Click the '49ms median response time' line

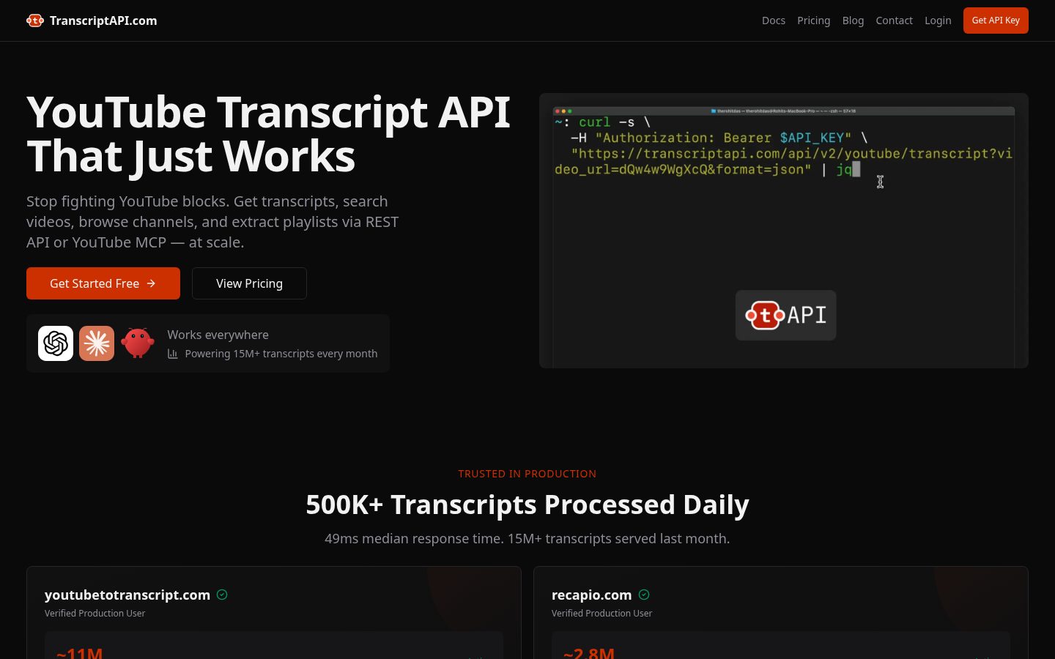[527, 538]
